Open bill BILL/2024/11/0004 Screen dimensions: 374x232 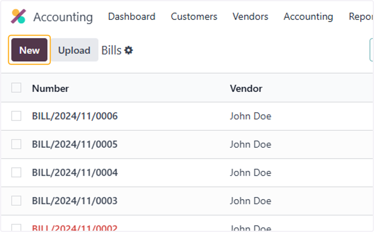pos(75,173)
